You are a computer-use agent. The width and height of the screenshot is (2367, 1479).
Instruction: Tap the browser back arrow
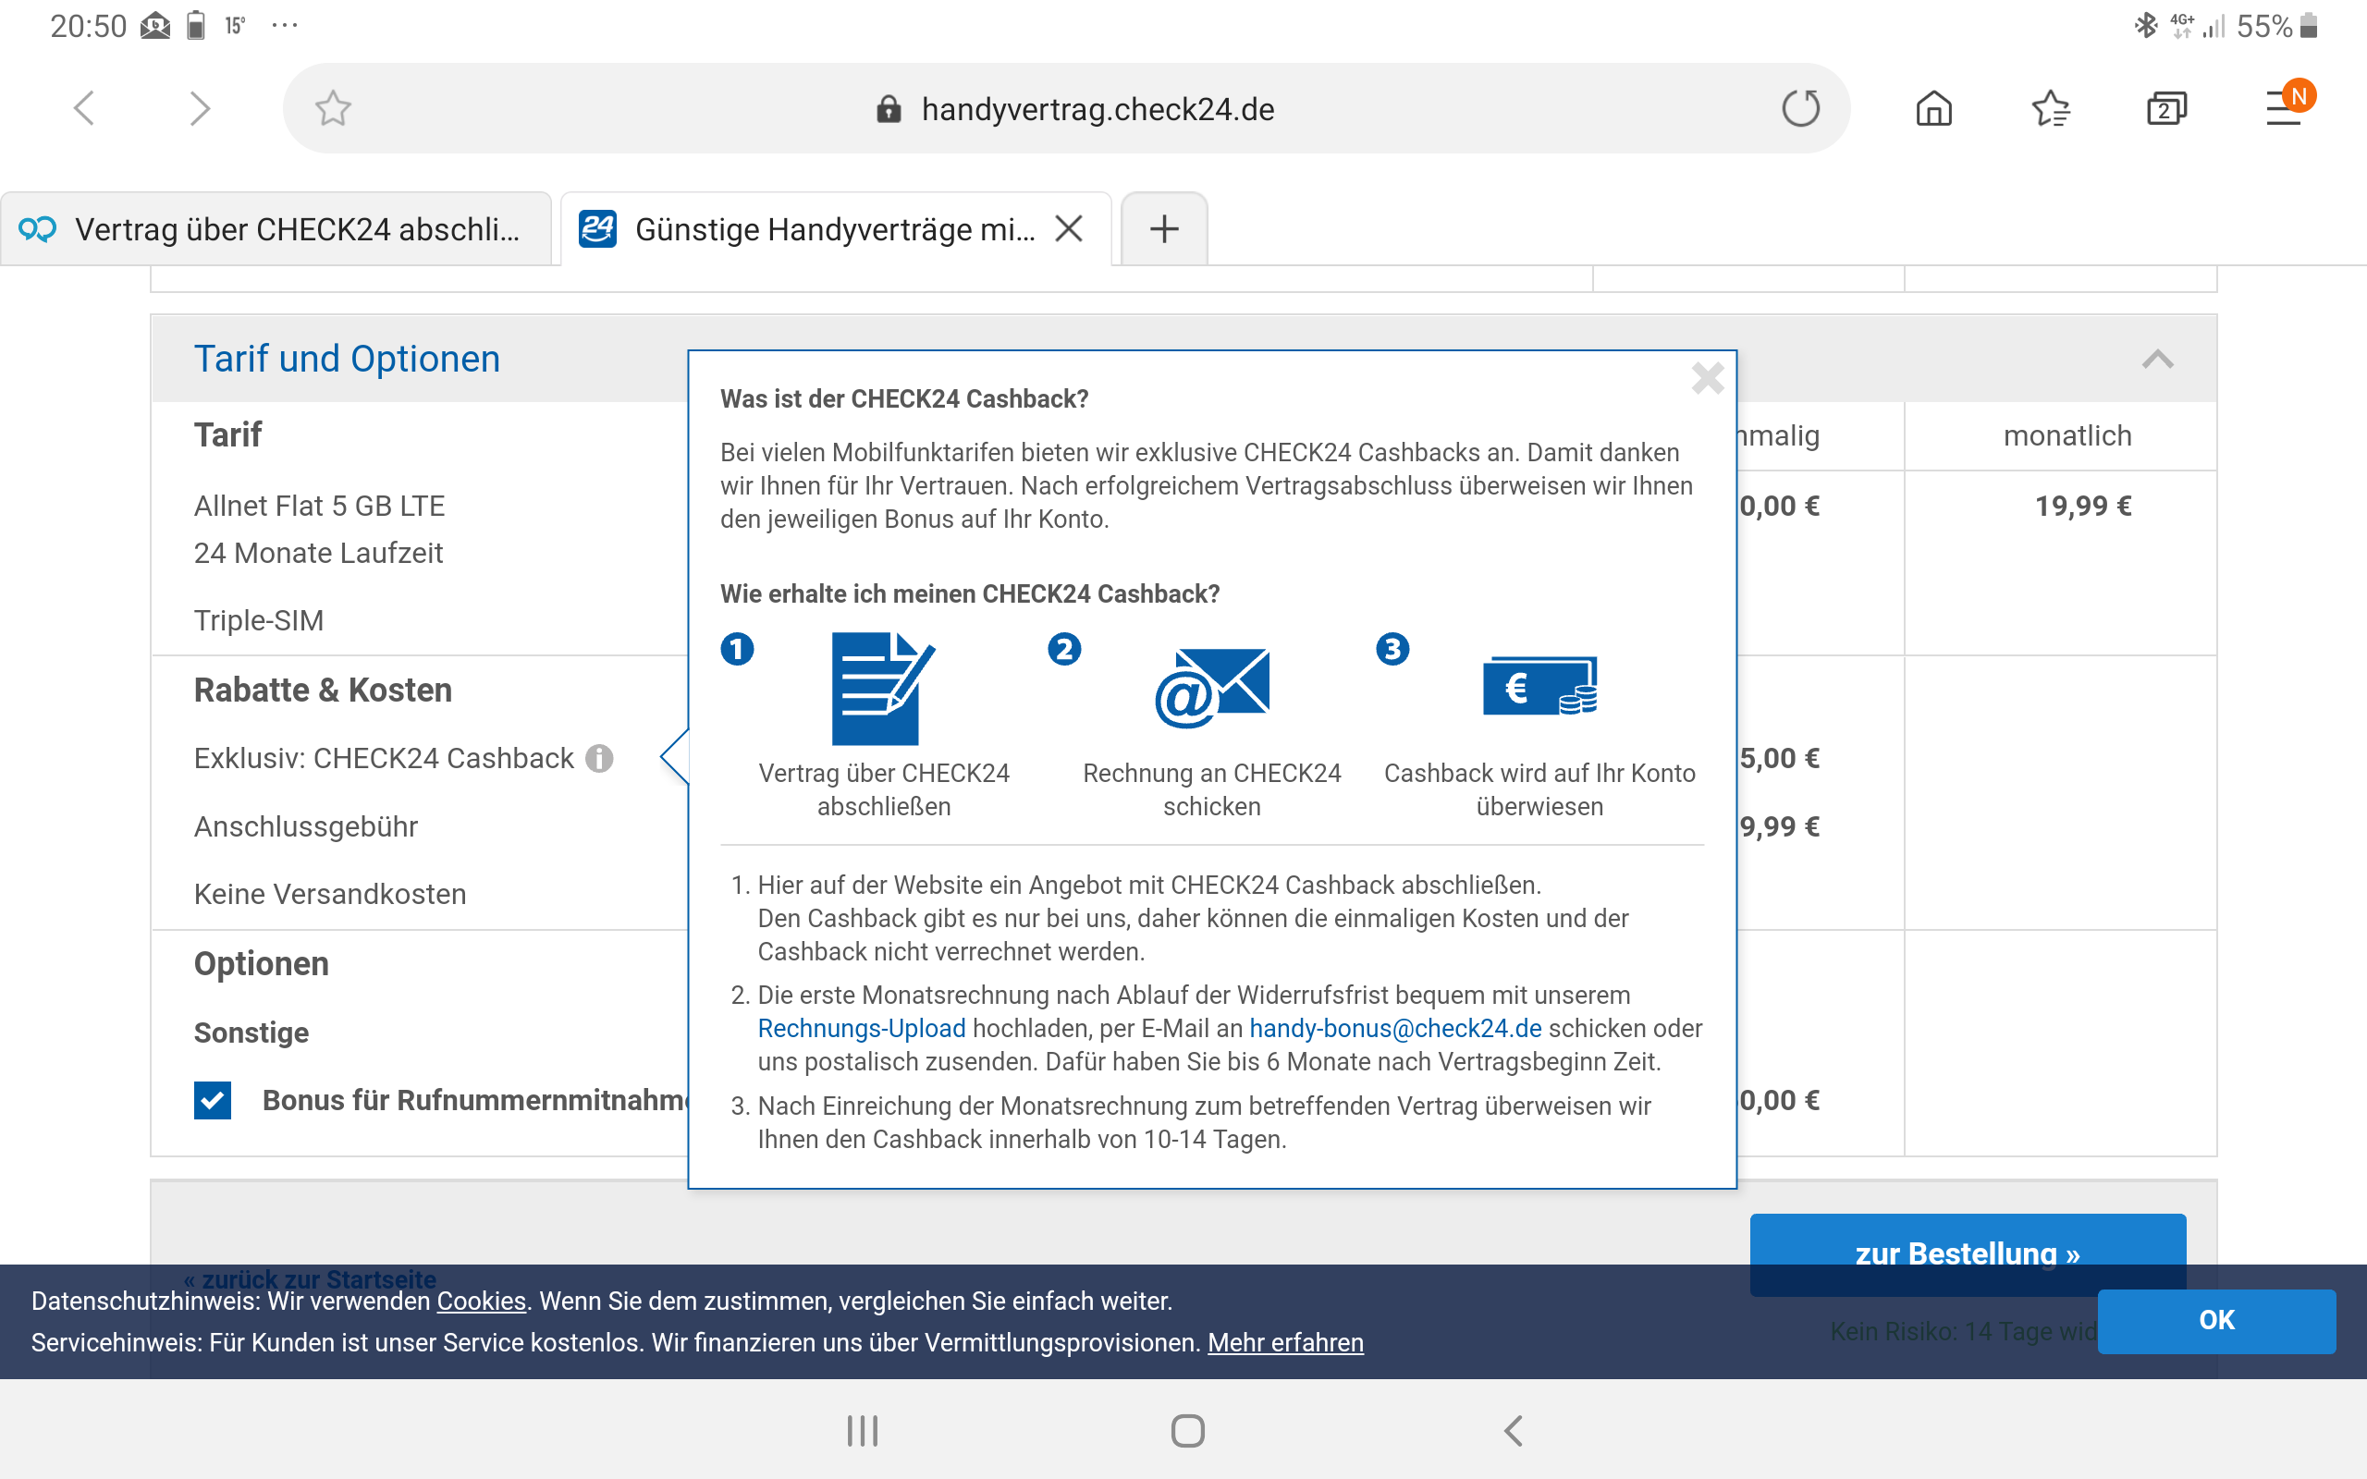pos(85,107)
